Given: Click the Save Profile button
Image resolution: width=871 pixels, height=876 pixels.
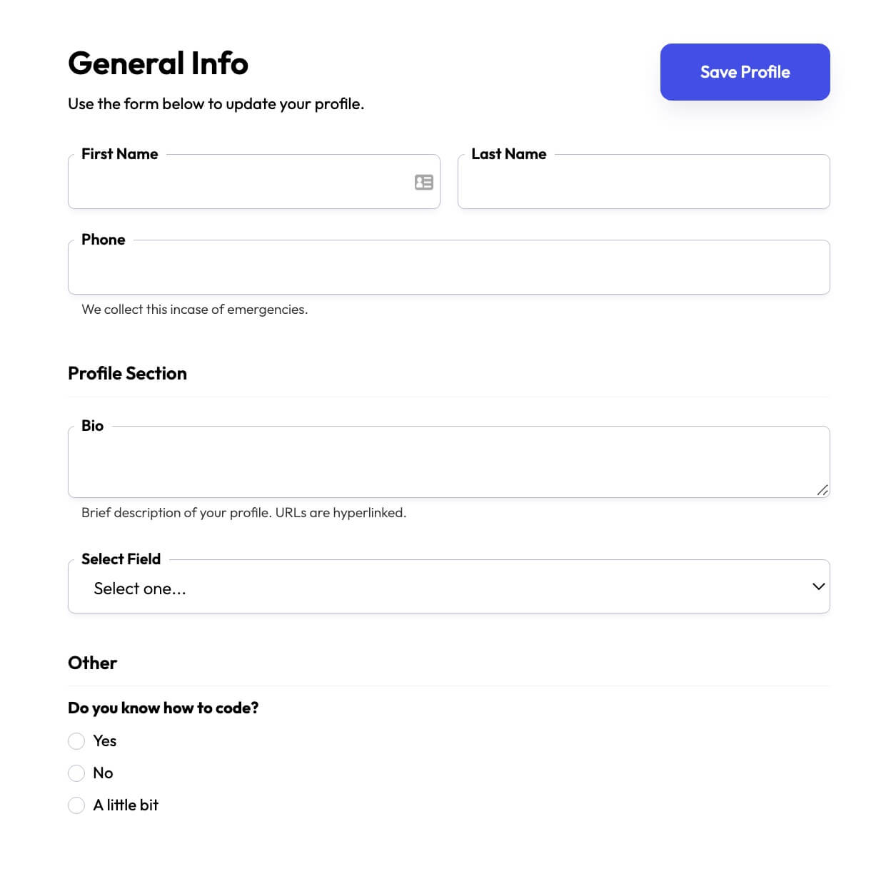Looking at the screenshot, I should coord(745,71).
